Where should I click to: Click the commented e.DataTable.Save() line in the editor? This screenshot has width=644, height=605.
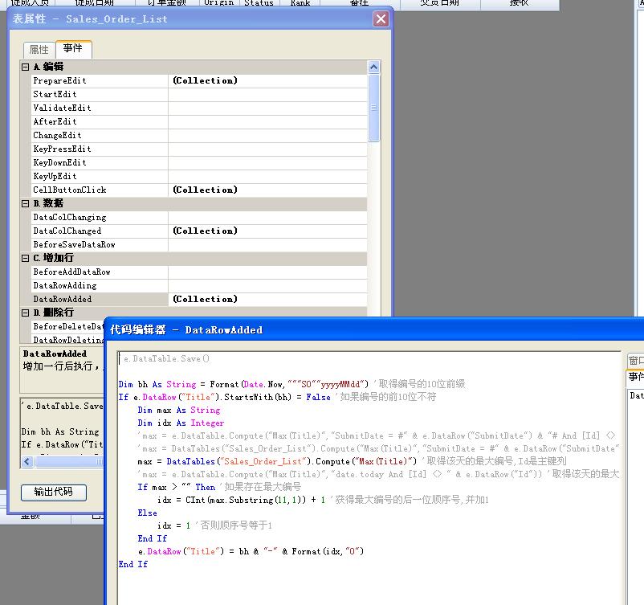[x=167, y=359]
